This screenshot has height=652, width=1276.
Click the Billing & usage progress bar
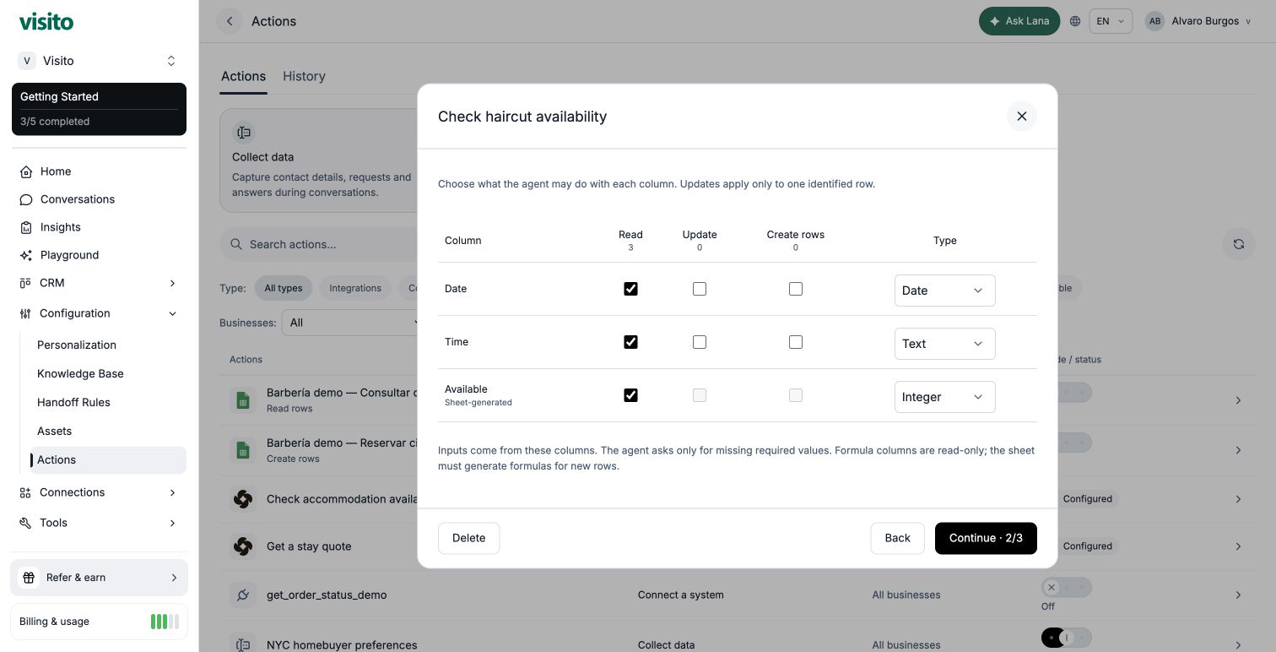(x=165, y=622)
